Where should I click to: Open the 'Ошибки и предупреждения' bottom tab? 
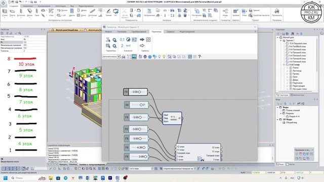(x=92, y=164)
